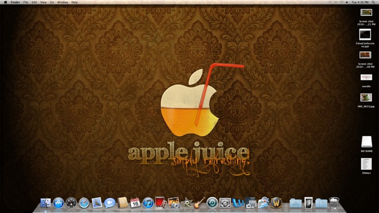Select the NO NAME drive icon
The image size is (379, 213).
click(x=367, y=141)
